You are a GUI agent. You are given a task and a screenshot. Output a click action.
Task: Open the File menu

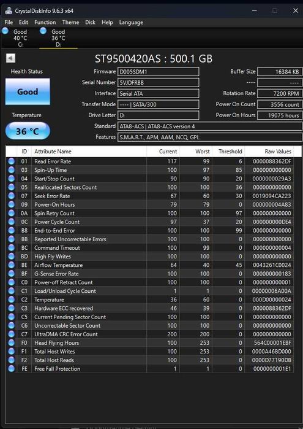tap(9, 23)
